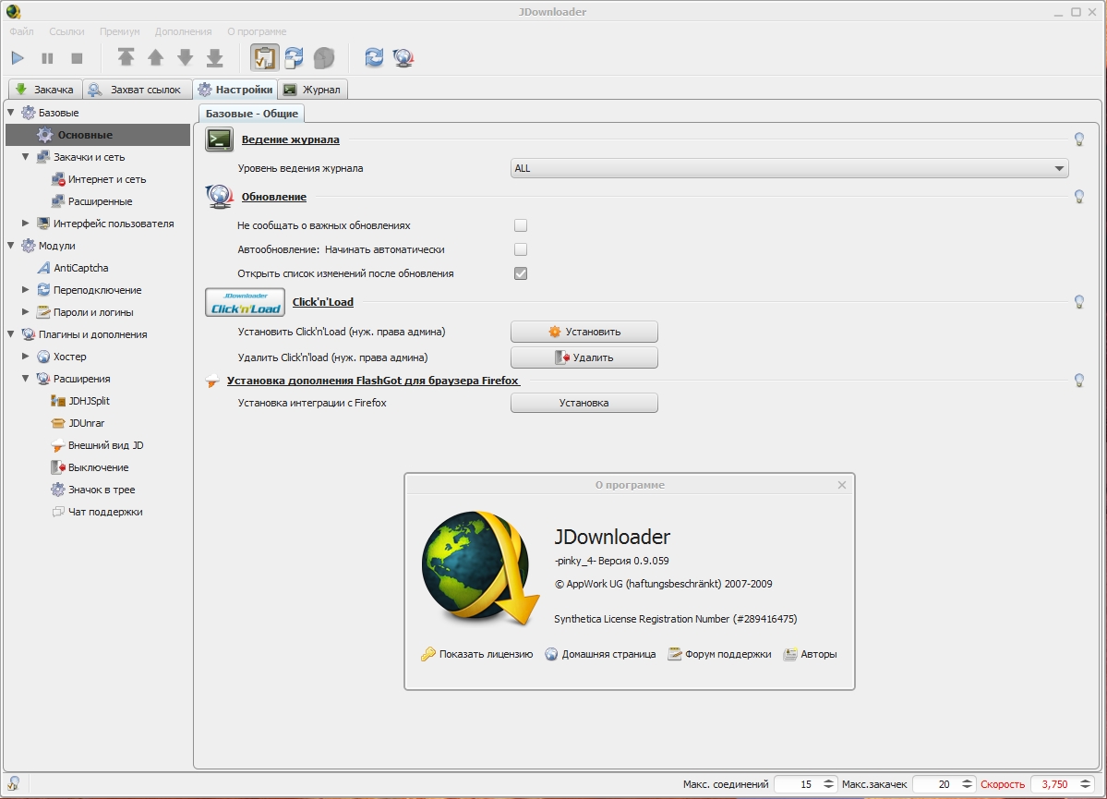Open the Ссылки menu
This screenshot has width=1107, height=799.
click(x=66, y=31)
